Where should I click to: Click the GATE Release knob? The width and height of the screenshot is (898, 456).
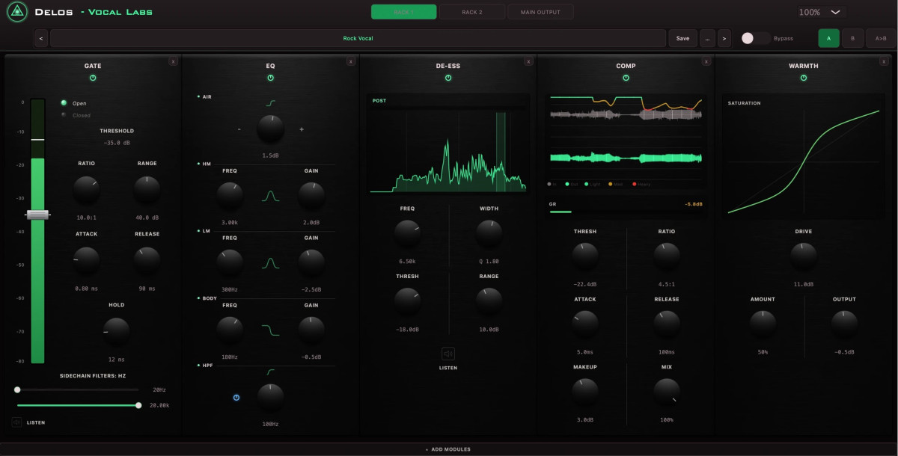[147, 260]
